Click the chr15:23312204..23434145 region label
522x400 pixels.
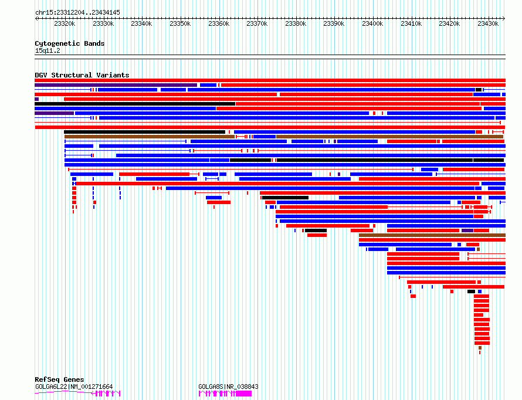coord(77,13)
